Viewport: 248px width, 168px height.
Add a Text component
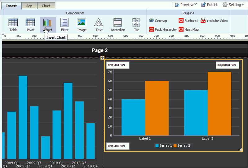[x=99, y=25]
